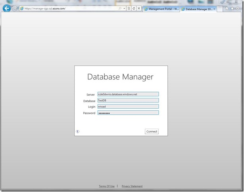Minimize the browser window
This screenshot has width=244, height=192.
[222, 2]
